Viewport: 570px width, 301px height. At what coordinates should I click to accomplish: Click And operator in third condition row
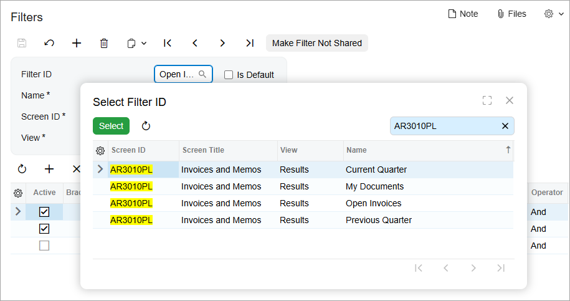538,246
